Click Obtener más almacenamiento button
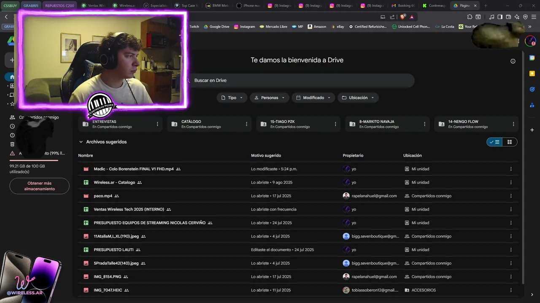Screen dimensions: 540x303 39,186
